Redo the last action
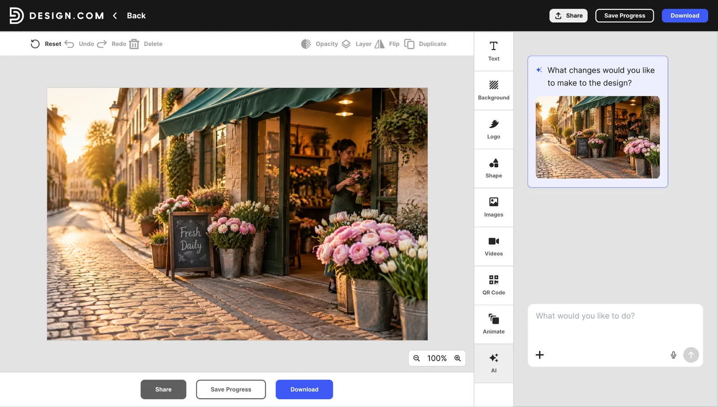Screen dimensions: 718x407 112,44
